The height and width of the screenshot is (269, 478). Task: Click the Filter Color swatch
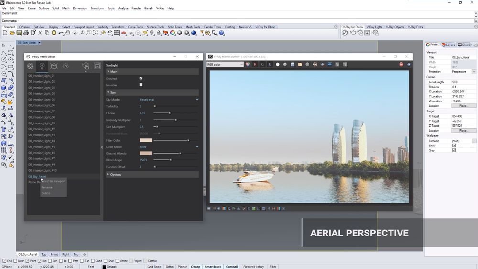pyautogui.click(x=145, y=140)
